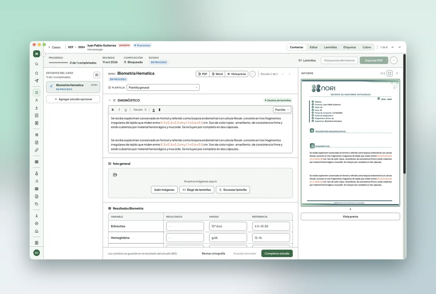Click the green NORI logo icon in sidebar

coord(36,54)
